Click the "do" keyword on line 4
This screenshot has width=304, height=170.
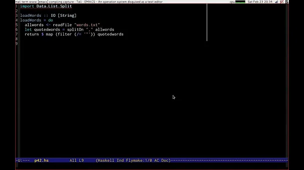[51, 20]
